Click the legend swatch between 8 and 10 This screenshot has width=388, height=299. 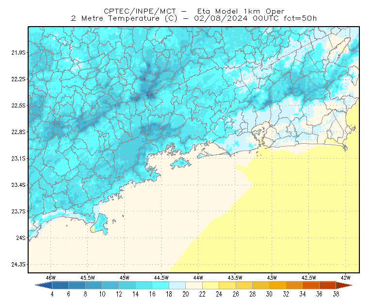click(94, 285)
